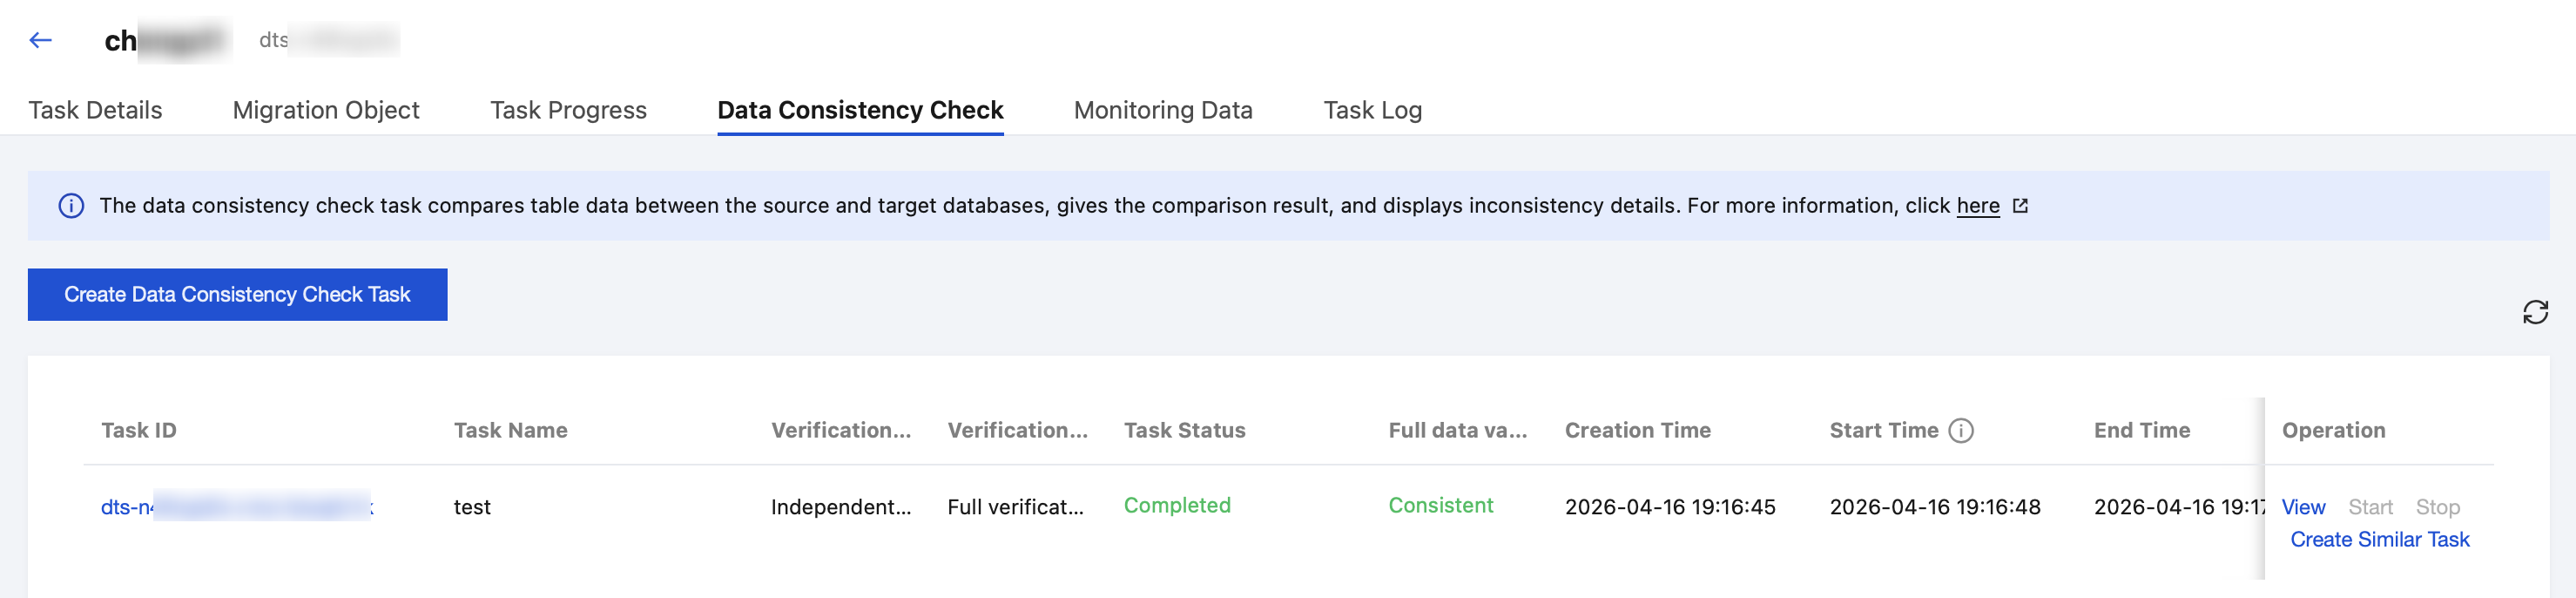This screenshot has width=2576, height=598.
Task: Click the Stop operation for test task
Action: pyautogui.click(x=2437, y=506)
